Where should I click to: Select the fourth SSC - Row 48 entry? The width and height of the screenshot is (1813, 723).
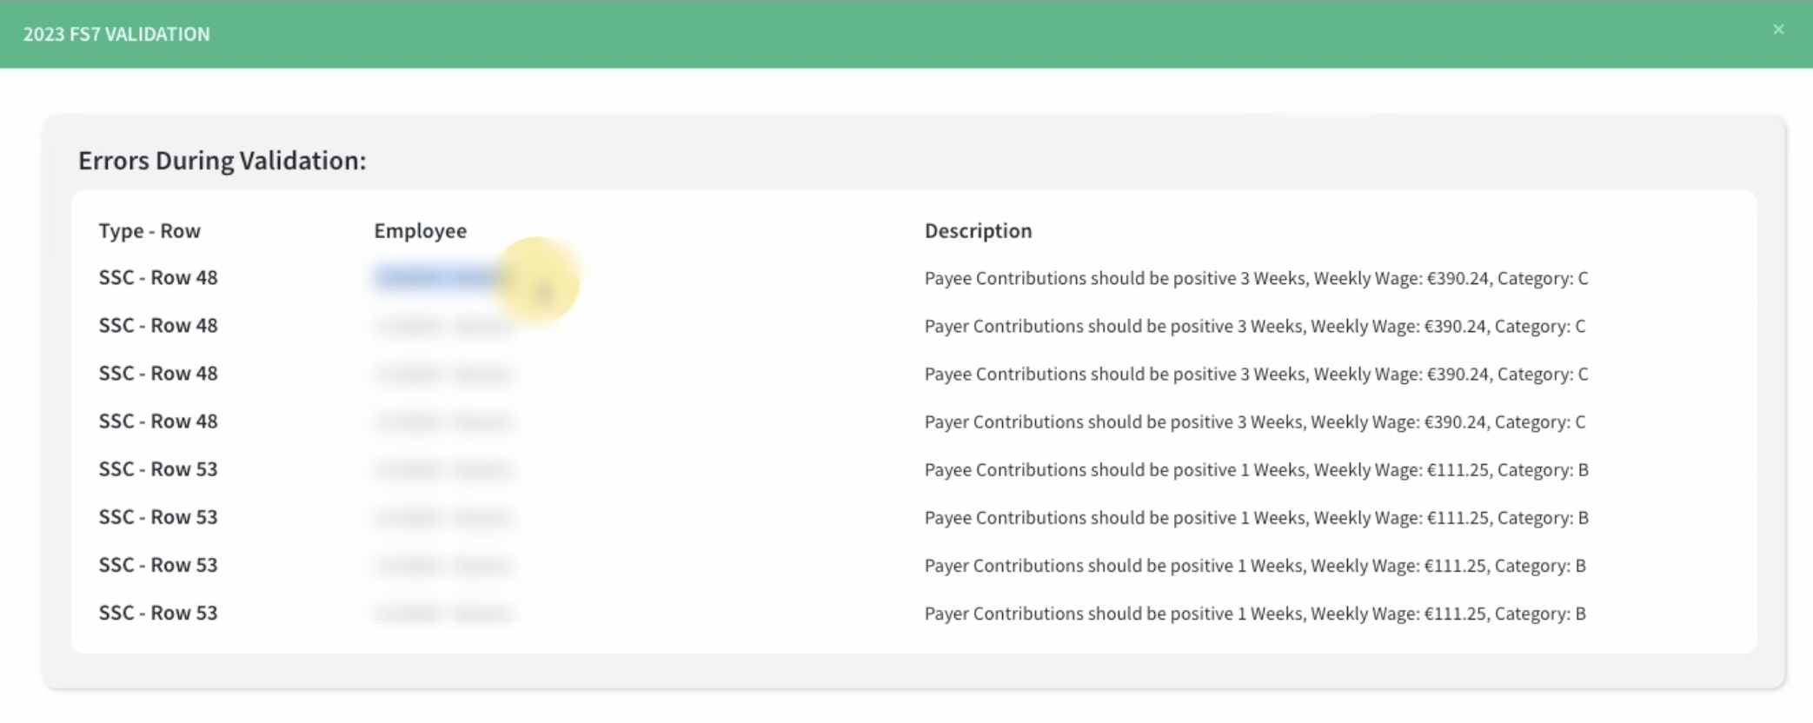[x=158, y=421]
